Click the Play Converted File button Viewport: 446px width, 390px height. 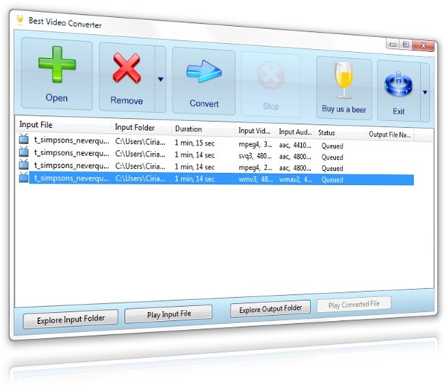(354, 305)
